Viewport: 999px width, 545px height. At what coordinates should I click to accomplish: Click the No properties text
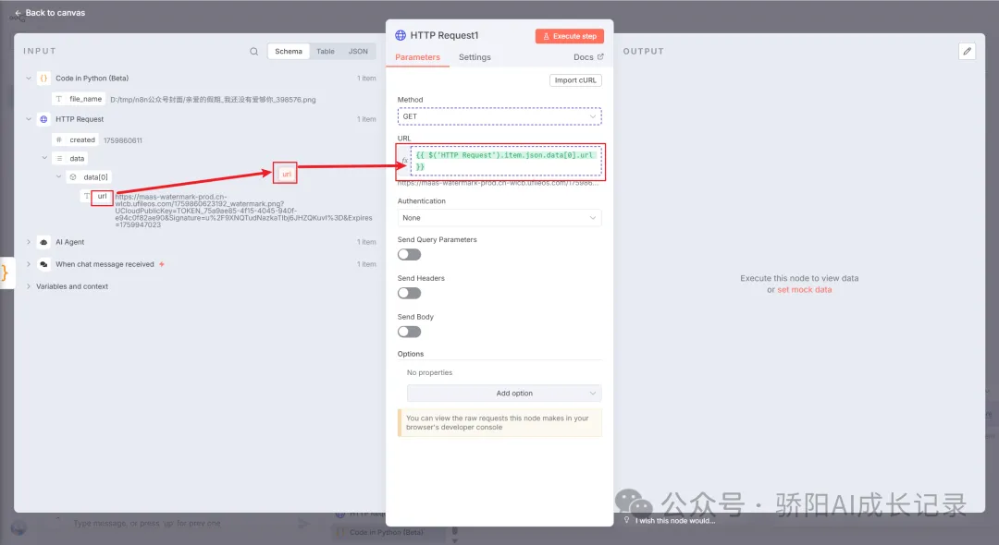(x=429, y=372)
